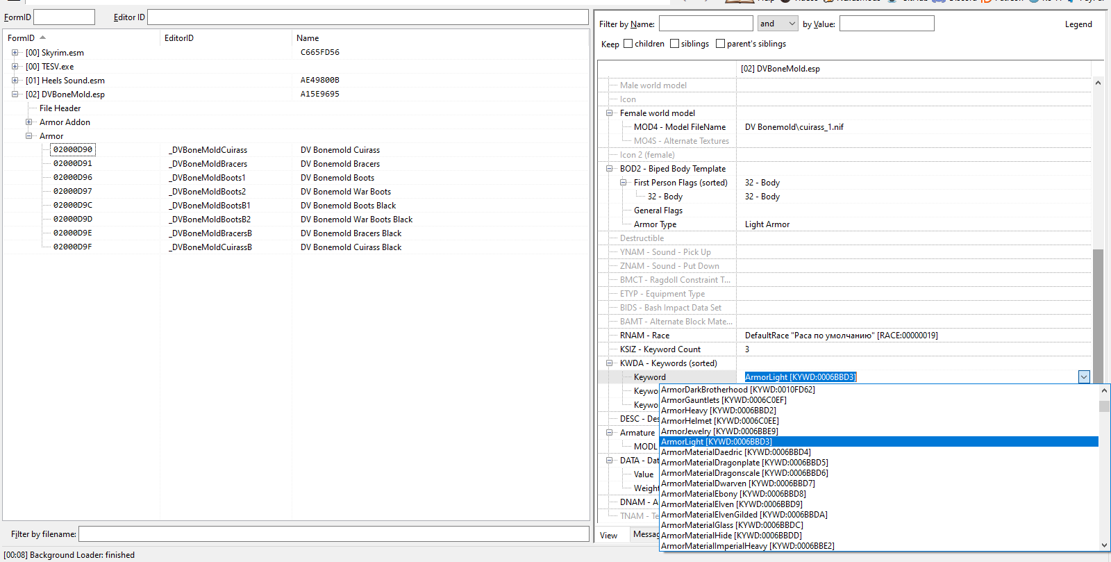The width and height of the screenshot is (1111, 562).
Task: Click the FormID search field
Action: tap(64, 17)
